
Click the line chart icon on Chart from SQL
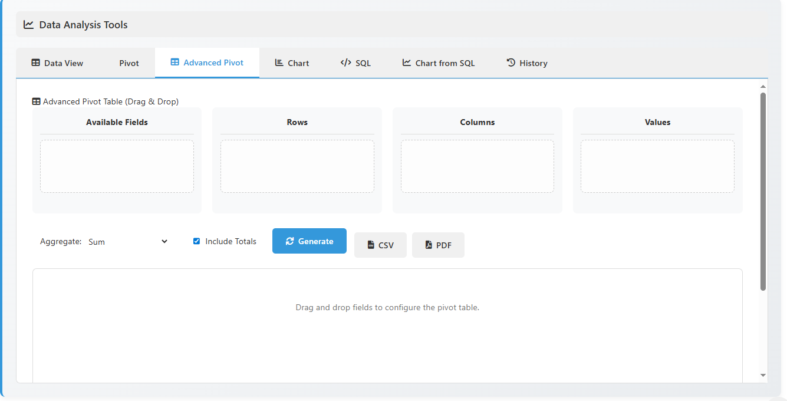(407, 63)
